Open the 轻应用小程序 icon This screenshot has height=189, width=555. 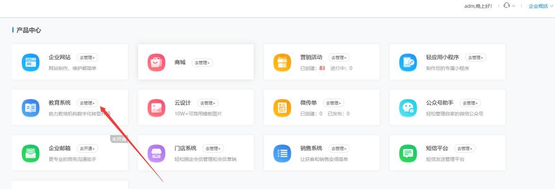pyautogui.click(x=408, y=62)
